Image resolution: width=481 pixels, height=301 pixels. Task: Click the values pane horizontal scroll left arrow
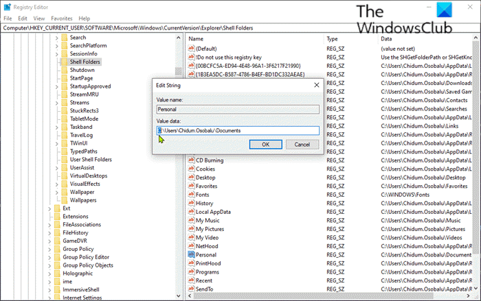pyautogui.click(x=190, y=296)
